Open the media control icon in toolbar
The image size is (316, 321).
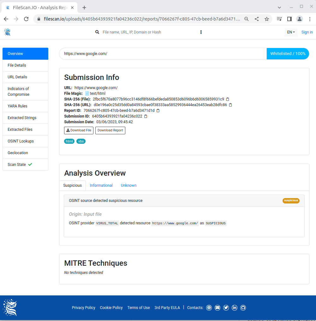click(279, 19)
